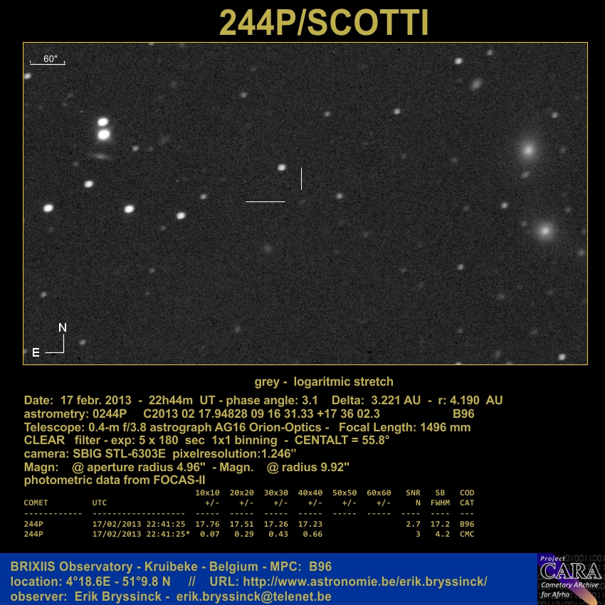
Task: Click the "aperture radius 4.96" text
Action: click(146, 467)
